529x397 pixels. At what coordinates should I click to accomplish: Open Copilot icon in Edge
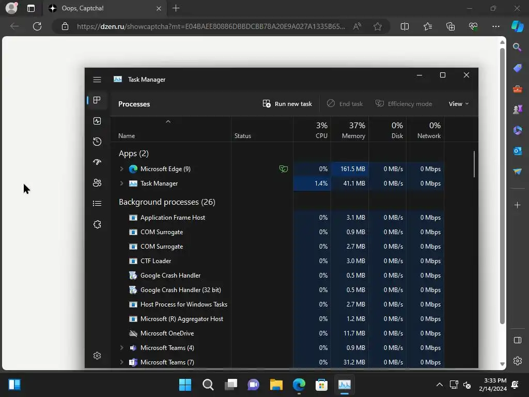(x=517, y=26)
